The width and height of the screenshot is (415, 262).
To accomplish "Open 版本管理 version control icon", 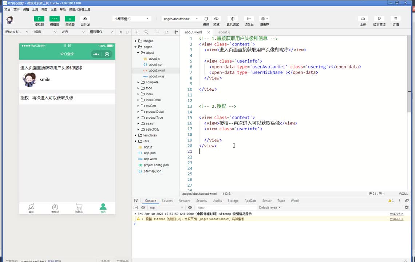I will coord(379,19).
